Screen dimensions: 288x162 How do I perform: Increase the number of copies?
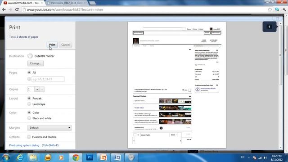point(37,89)
